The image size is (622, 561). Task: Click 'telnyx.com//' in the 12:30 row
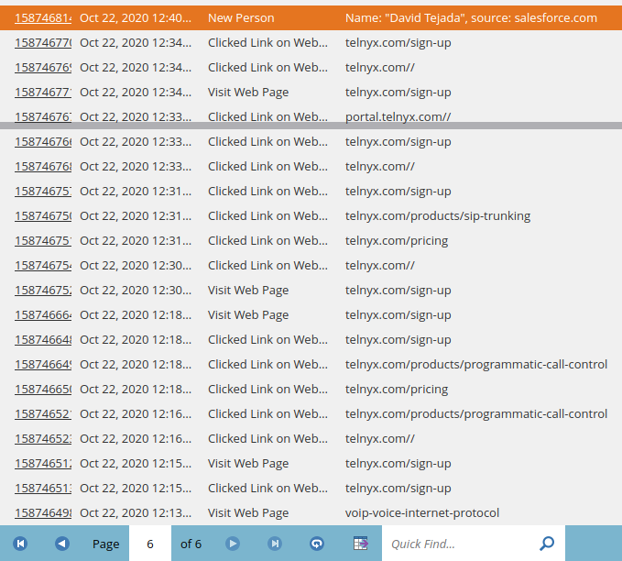[379, 265]
